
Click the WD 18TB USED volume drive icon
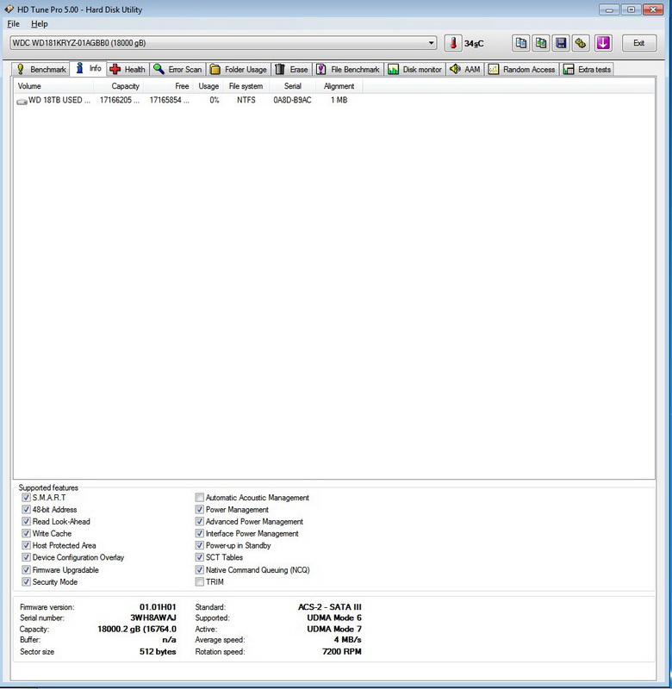(x=22, y=101)
